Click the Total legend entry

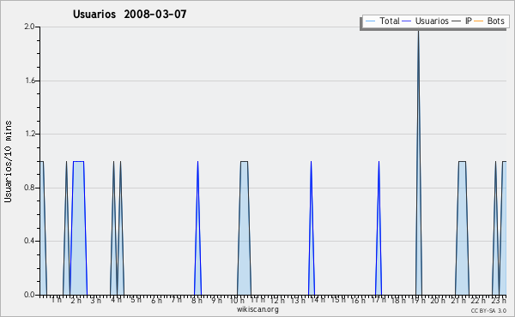point(383,21)
